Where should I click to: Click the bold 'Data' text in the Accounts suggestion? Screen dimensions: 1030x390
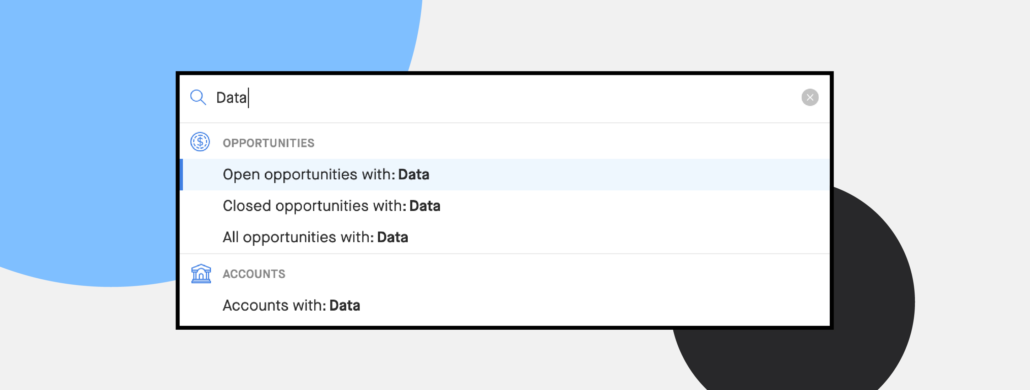point(345,305)
